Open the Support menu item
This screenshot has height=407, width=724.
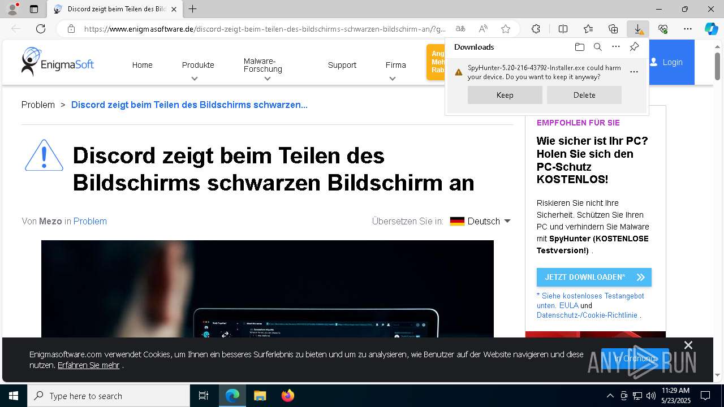(342, 65)
